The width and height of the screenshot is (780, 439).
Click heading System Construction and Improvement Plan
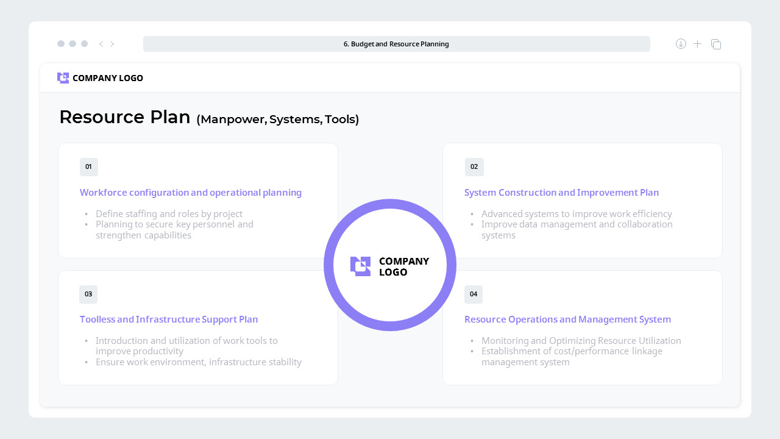[562, 193]
